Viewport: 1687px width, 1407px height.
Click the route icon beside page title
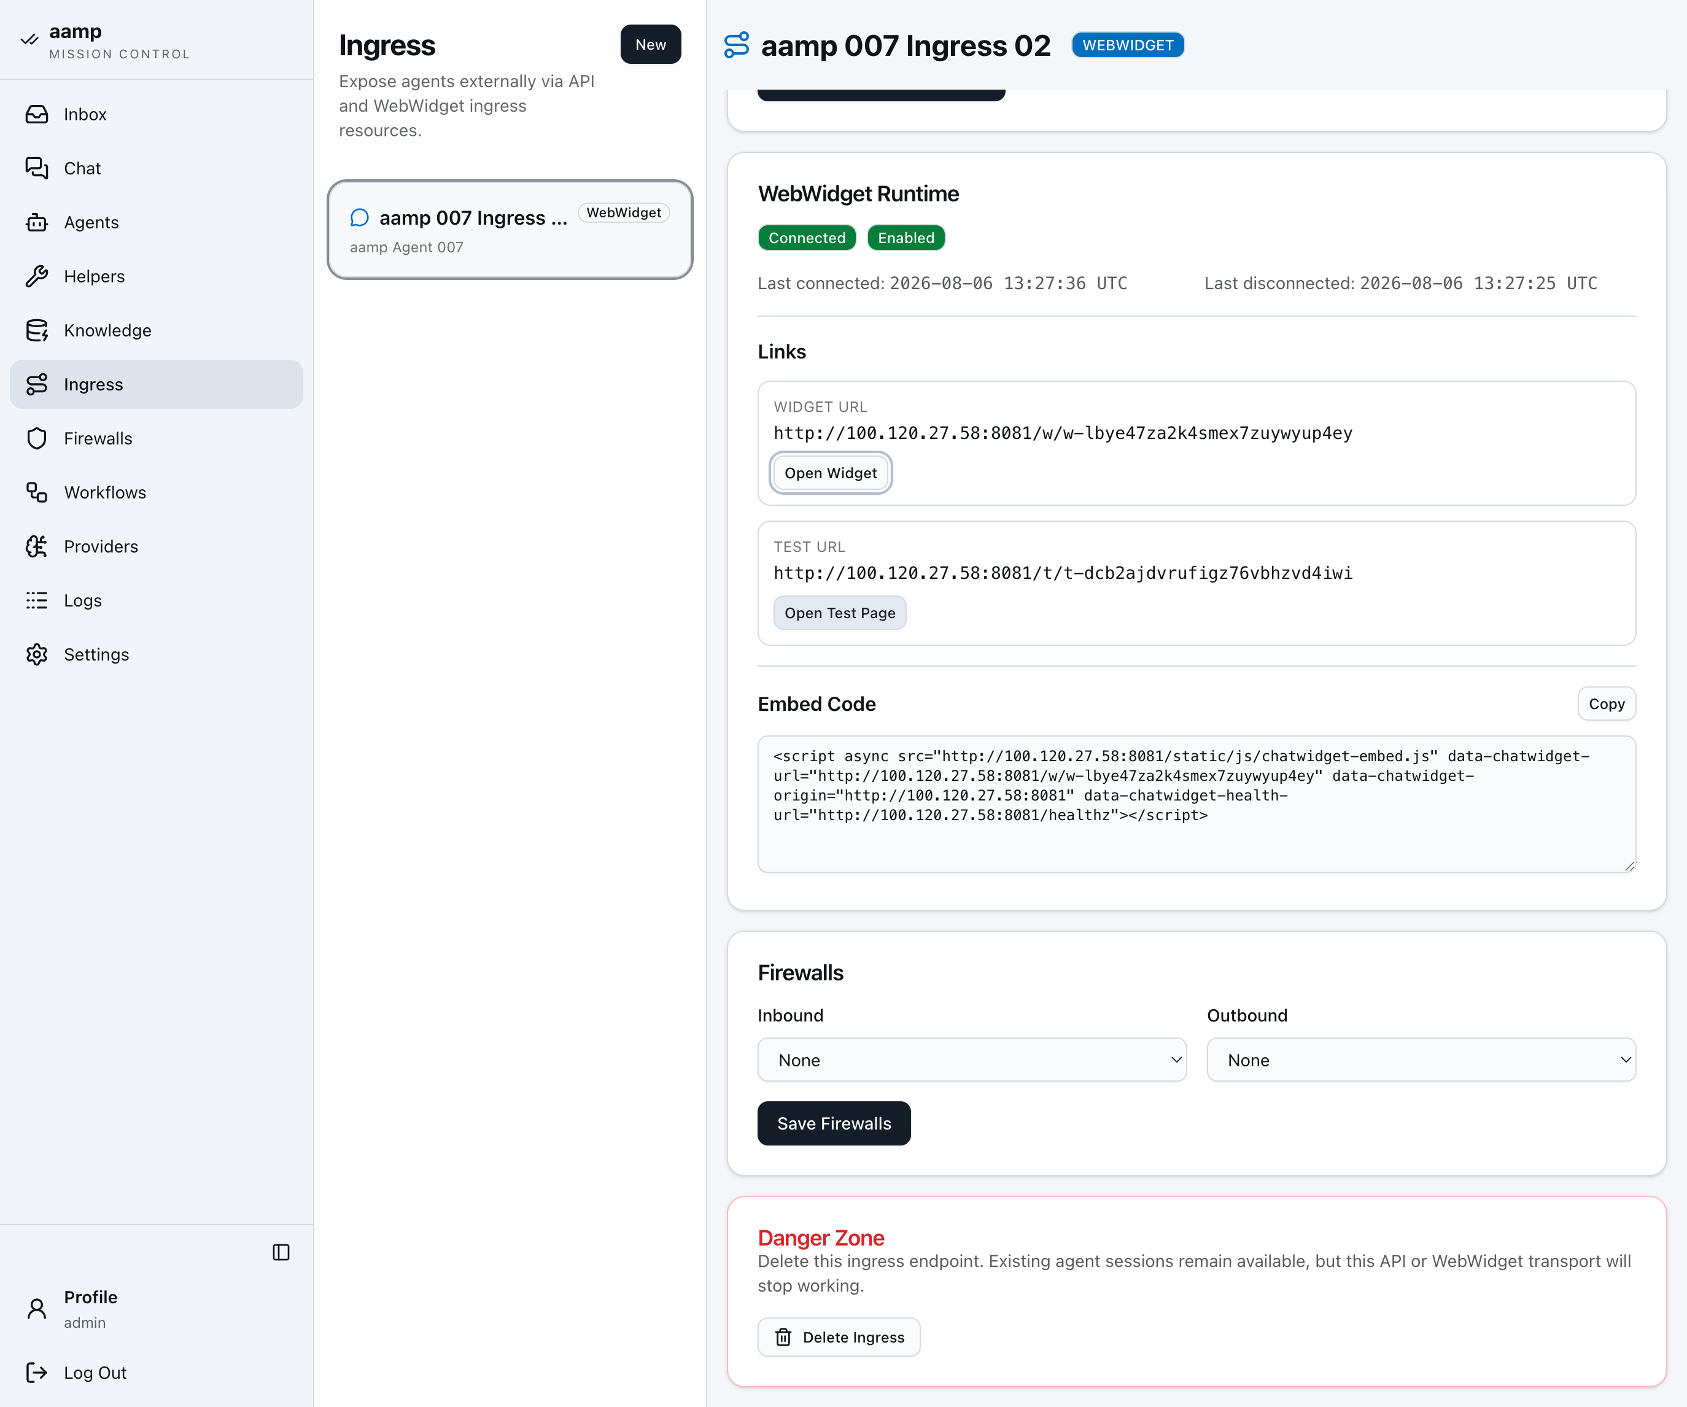pyautogui.click(x=737, y=45)
